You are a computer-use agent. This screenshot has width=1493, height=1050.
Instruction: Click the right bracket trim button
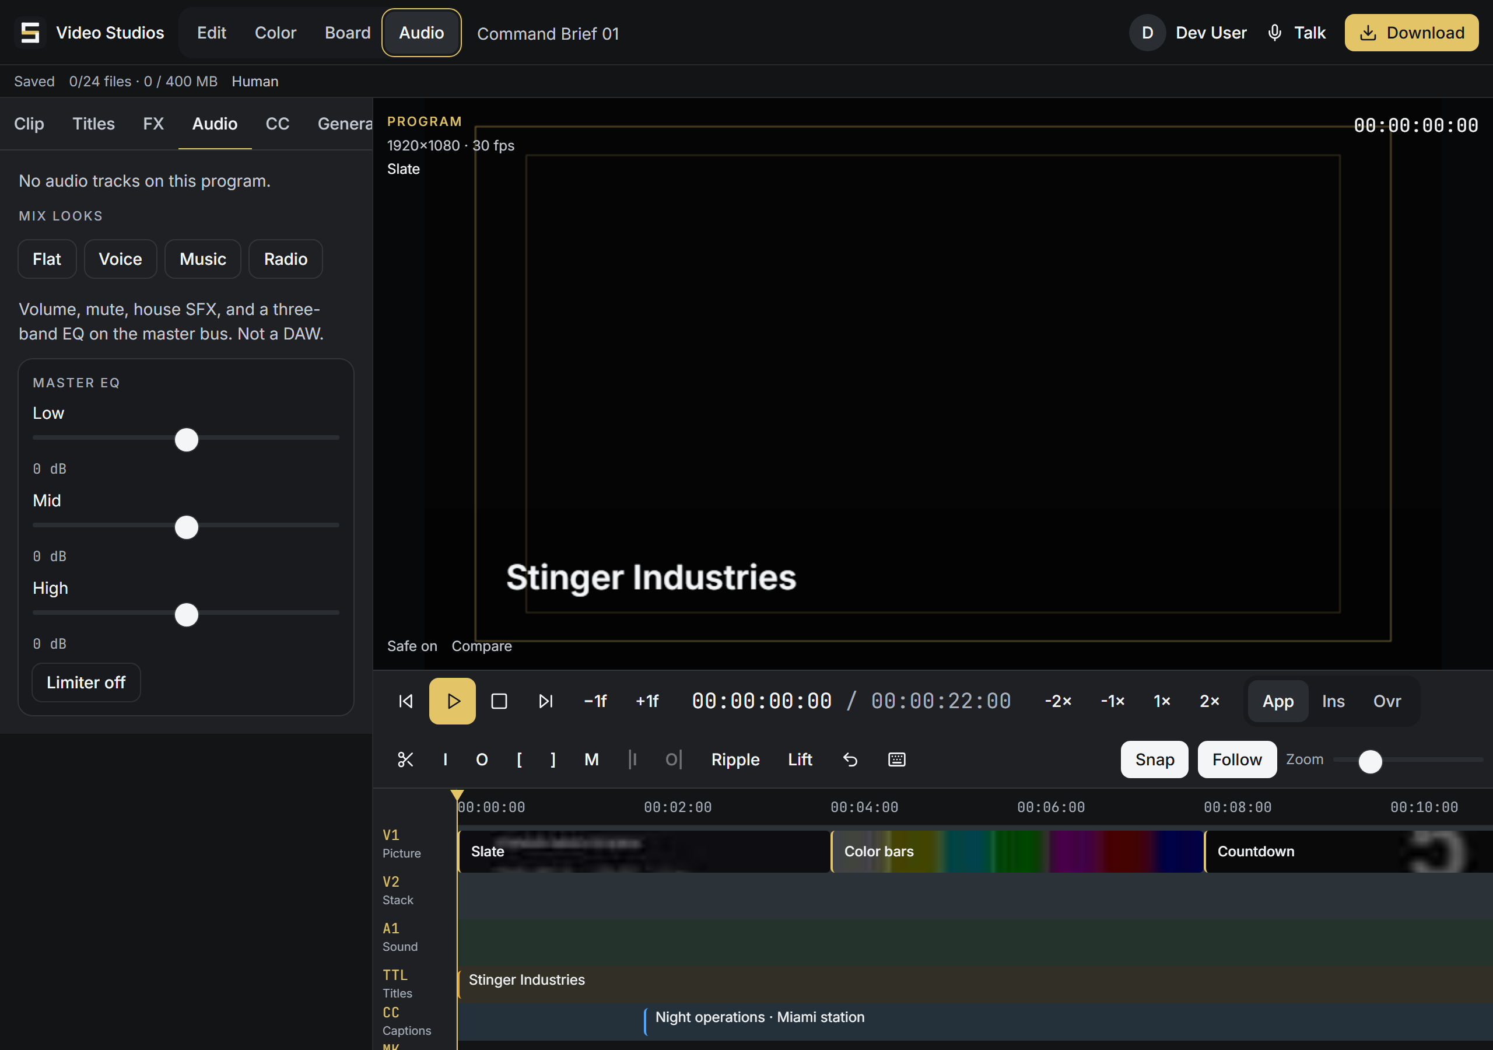[x=553, y=759]
